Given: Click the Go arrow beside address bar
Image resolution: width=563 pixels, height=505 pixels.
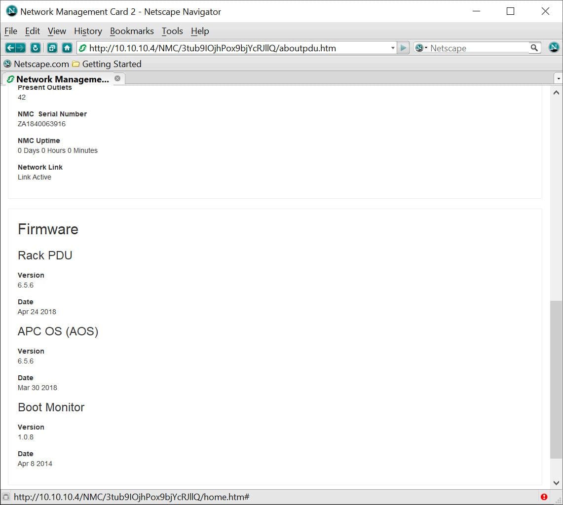Looking at the screenshot, I should tap(404, 48).
